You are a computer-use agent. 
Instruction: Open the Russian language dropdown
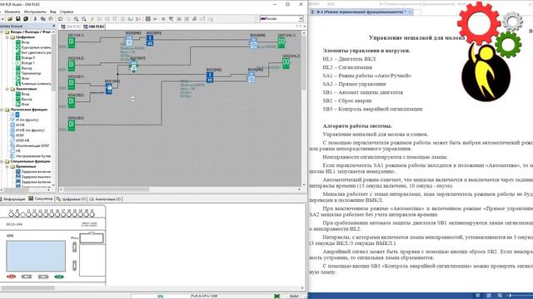301,19
